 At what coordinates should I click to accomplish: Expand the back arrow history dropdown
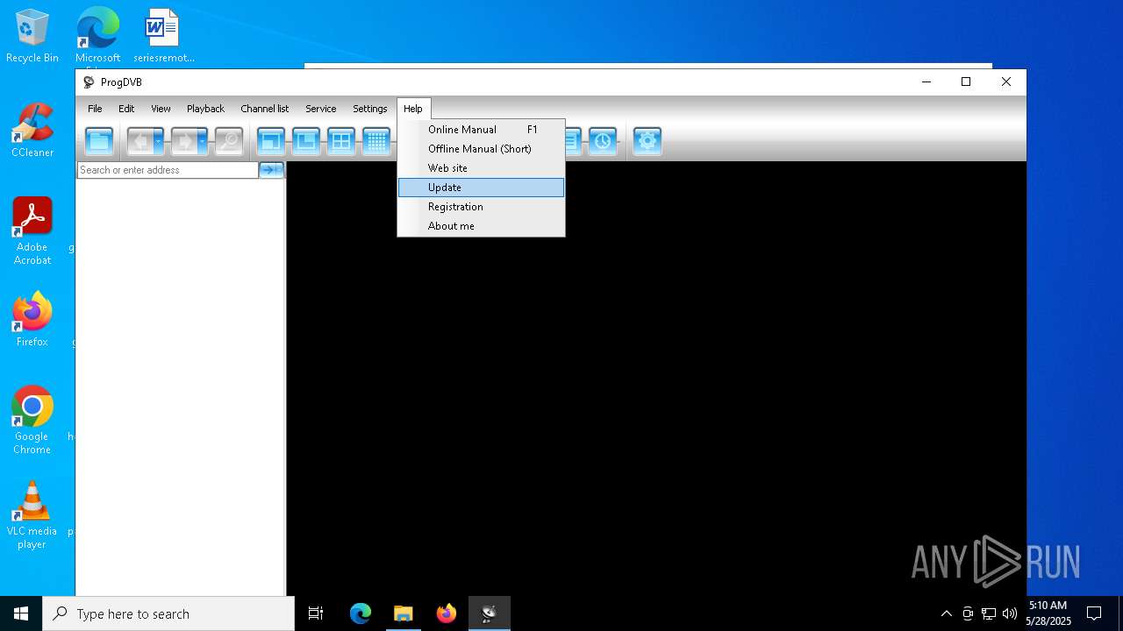159,141
